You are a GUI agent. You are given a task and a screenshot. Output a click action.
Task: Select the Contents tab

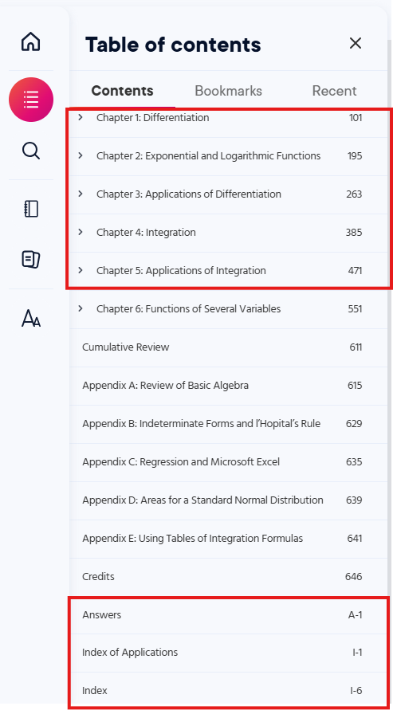click(122, 91)
